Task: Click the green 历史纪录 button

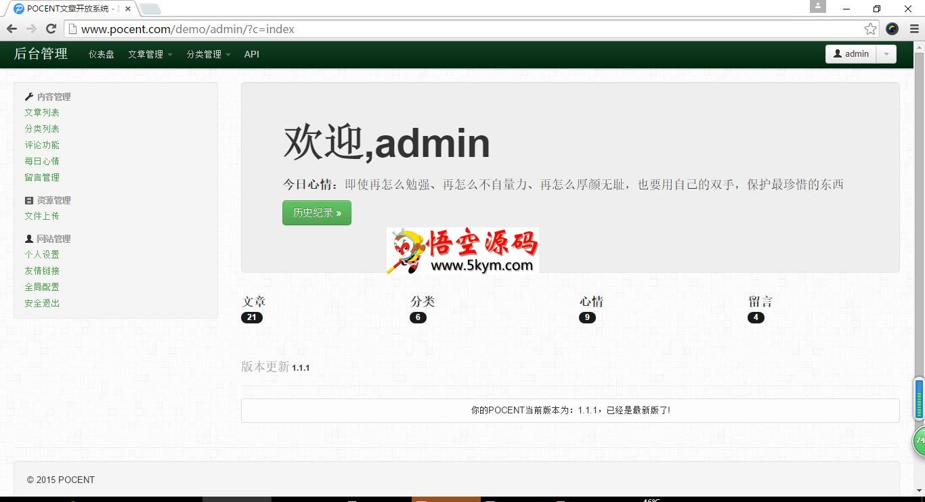Action: coord(317,212)
